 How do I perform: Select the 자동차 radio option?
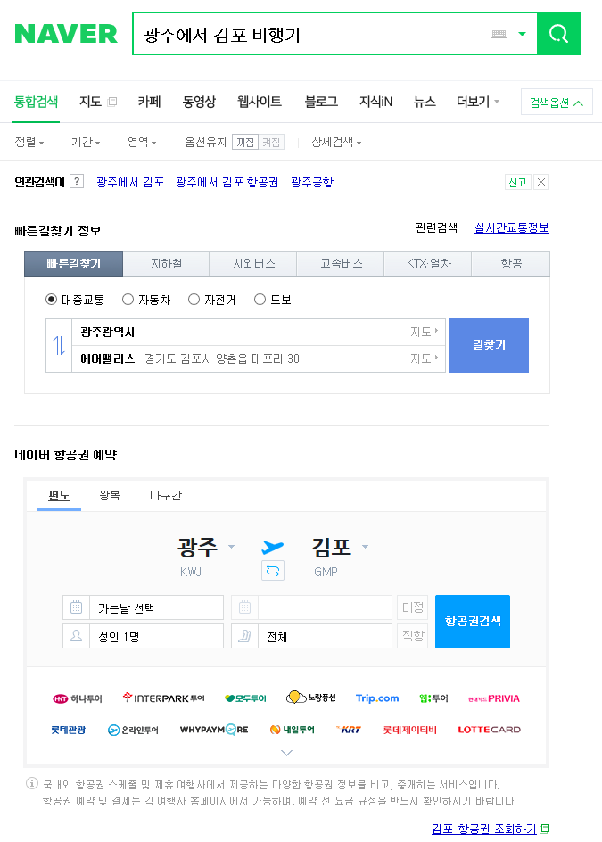128,300
